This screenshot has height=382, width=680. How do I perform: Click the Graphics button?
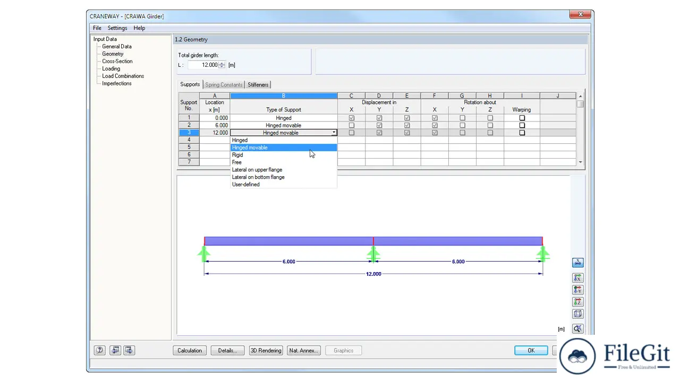[x=343, y=350]
